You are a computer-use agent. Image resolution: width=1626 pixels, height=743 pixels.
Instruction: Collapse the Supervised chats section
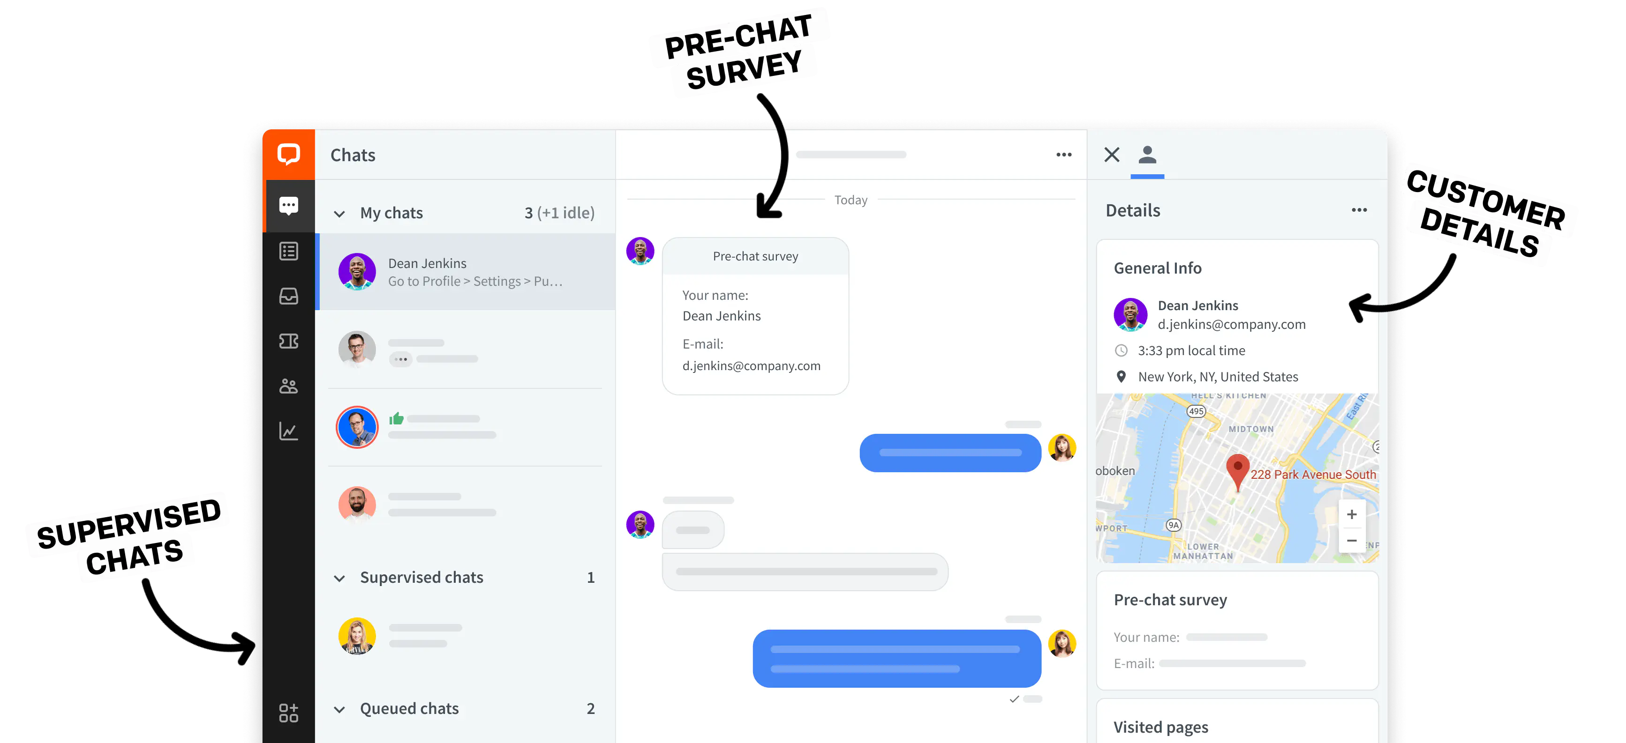[341, 577]
